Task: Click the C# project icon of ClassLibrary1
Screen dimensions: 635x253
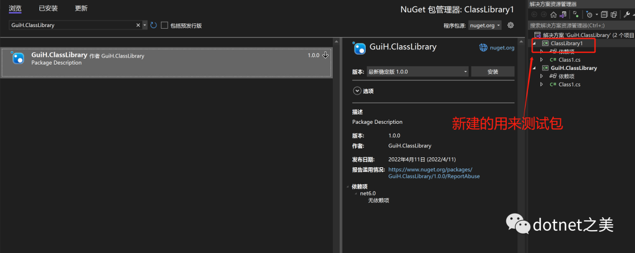Action: click(545, 43)
